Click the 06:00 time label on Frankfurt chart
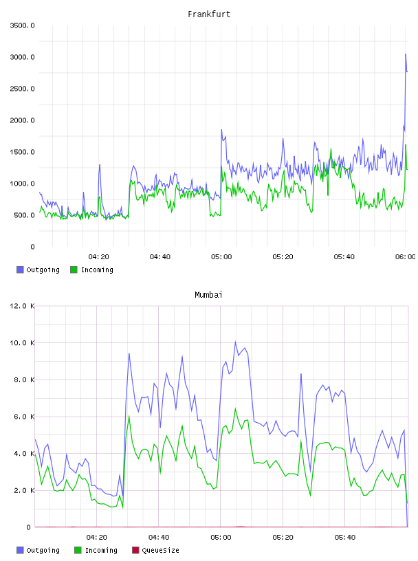Image resolution: width=418 pixels, height=561 pixels. click(406, 257)
